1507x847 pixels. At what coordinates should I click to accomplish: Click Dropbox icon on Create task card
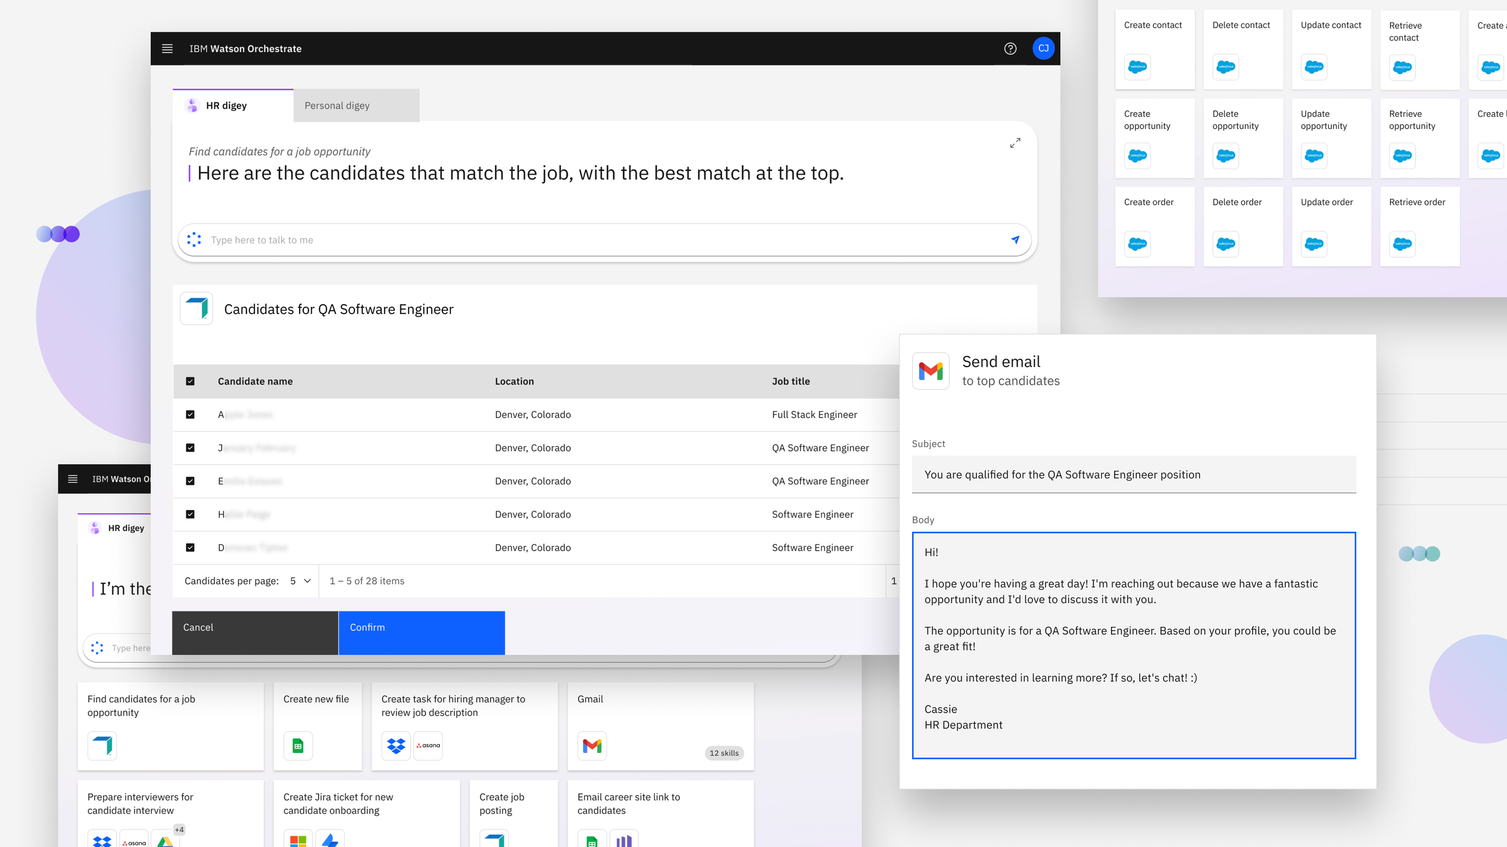[x=396, y=746]
